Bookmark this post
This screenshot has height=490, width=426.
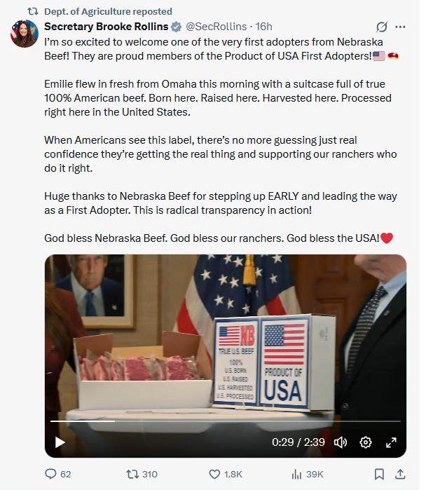coord(379,474)
